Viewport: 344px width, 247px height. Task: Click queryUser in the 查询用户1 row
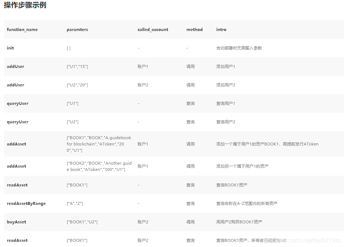click(x=18, y=103)
